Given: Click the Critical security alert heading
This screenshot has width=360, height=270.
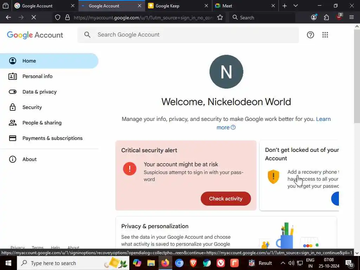Looking at the screenshot, I should (149, 150).
